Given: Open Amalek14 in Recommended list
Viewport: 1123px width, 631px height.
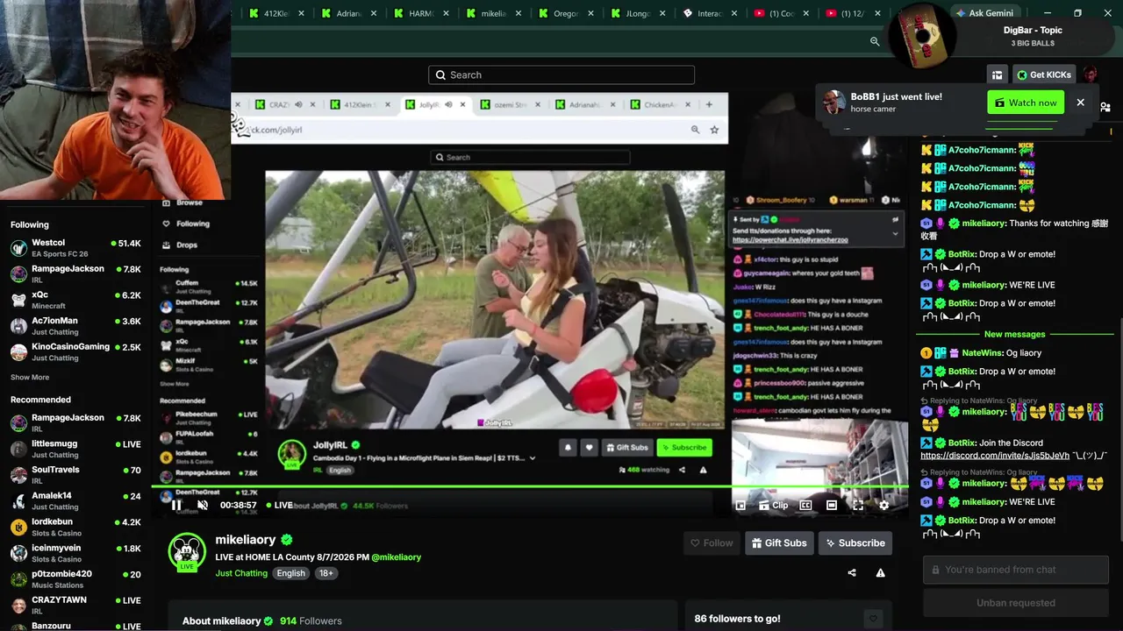Looking at the screenshot, I should point(75,500).
